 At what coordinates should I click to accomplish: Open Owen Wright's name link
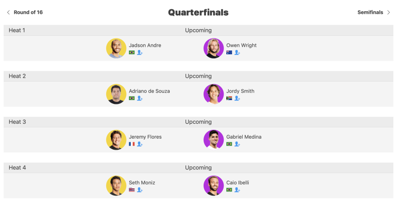[241, 45]
